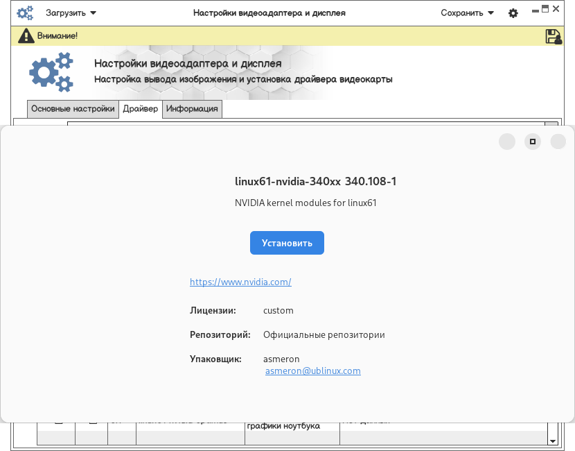Screen dimensions: 575x451
Task: Click the linux61-nvidia-340xx 340.108-1 package title
Action: [x=315, y=181]
